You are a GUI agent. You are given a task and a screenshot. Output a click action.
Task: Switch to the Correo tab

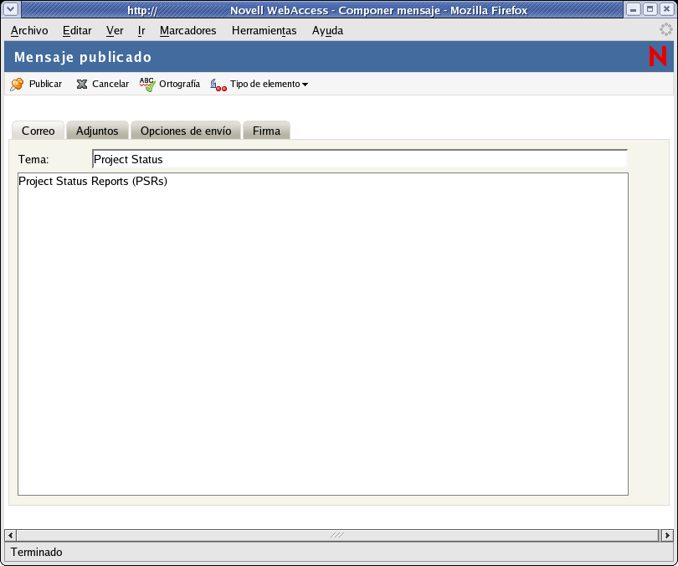click(38, 131)
